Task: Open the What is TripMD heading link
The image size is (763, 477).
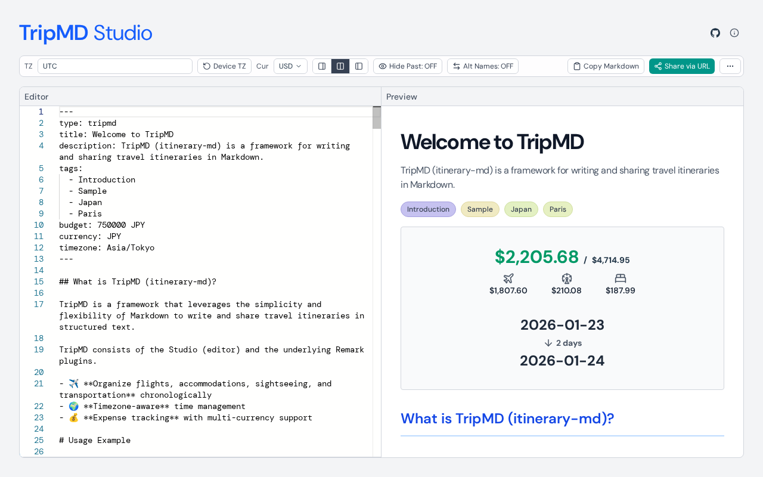Action: coord(507,419)
